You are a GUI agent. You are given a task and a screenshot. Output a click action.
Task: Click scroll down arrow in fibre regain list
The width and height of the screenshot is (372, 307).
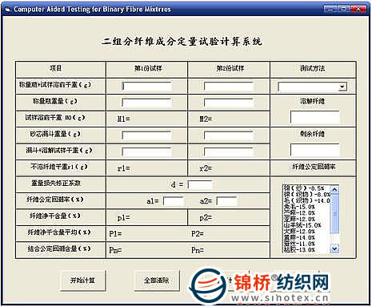334,249
